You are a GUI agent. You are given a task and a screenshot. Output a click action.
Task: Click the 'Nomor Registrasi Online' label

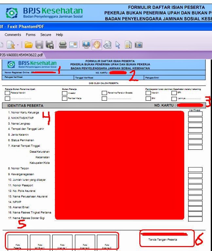click(x=17, y=73)
